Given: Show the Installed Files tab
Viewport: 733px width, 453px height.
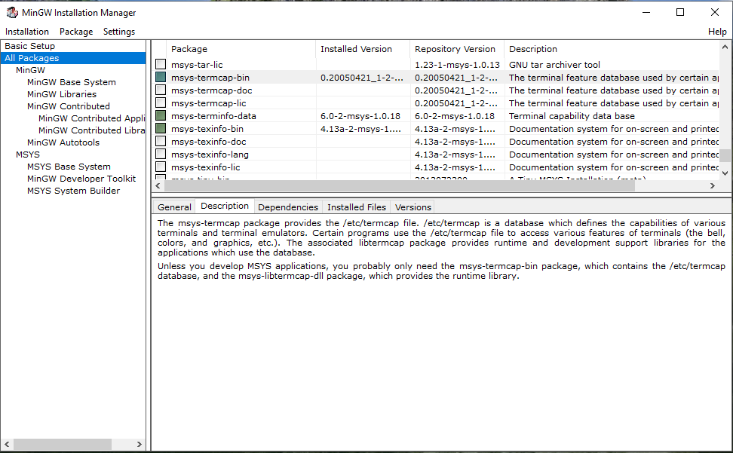Looking at the screenshot, I should click(357, 207).
